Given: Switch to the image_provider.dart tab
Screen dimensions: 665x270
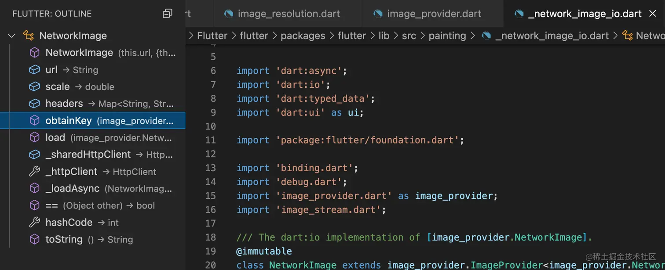Looking at the screenshot, I should pos(433,14).
